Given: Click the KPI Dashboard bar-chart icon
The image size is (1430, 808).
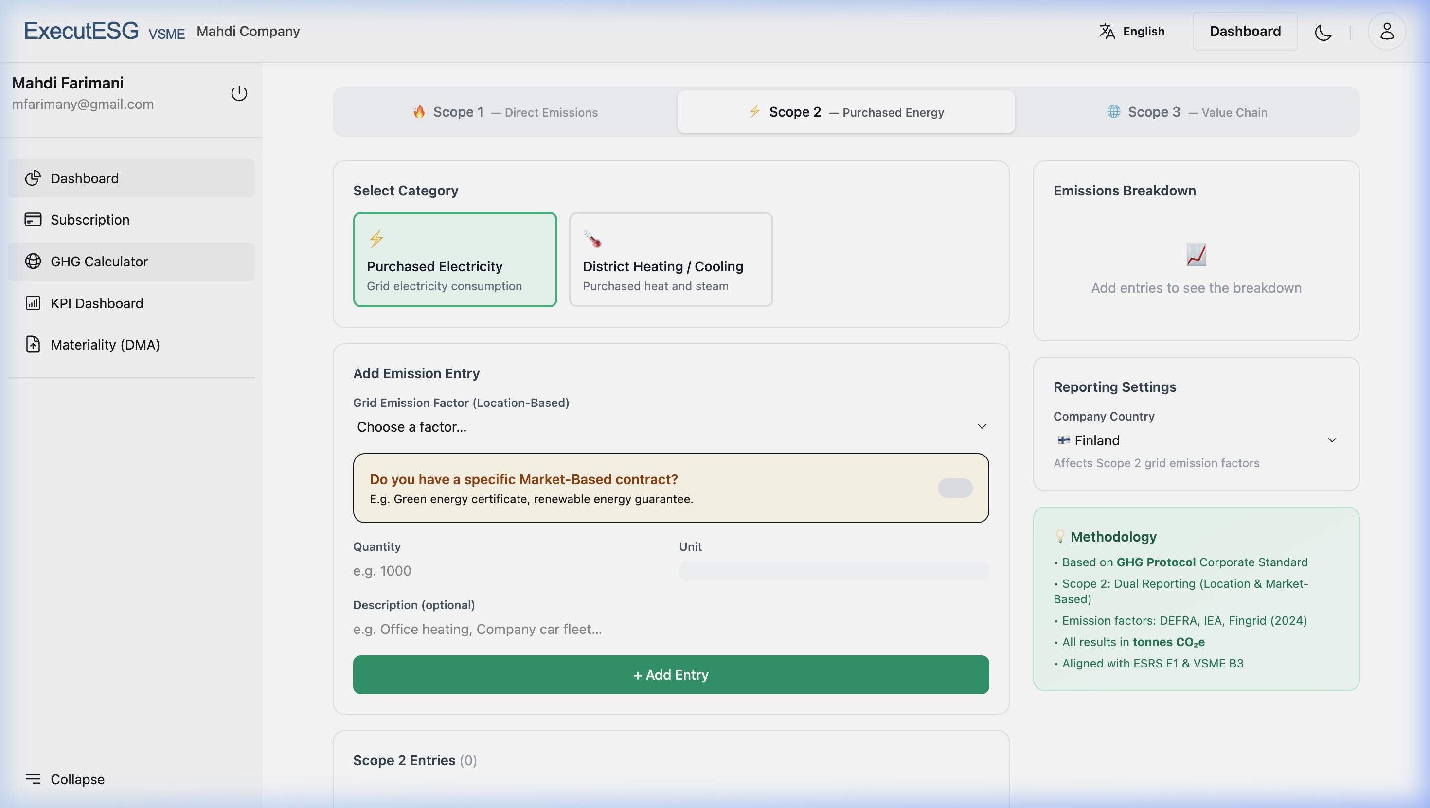Looking at the screenshot, I should [x=33, y=303].
